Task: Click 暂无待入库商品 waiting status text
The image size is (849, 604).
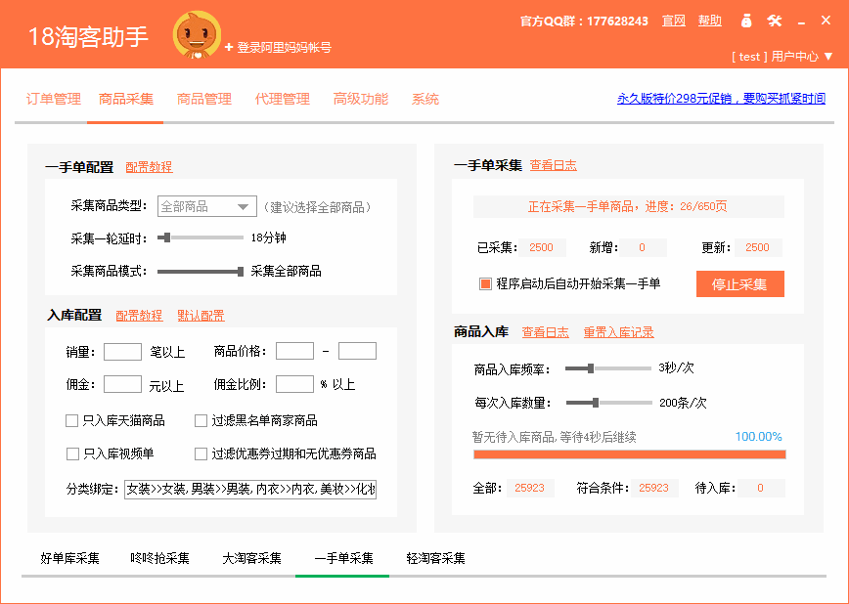Action: tap(554, 437)
